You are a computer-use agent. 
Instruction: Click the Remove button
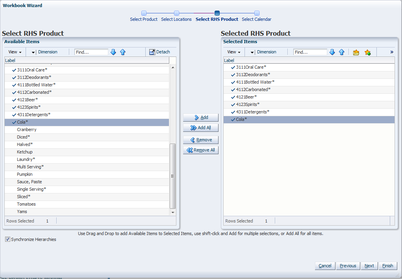(x=201, y=140)
